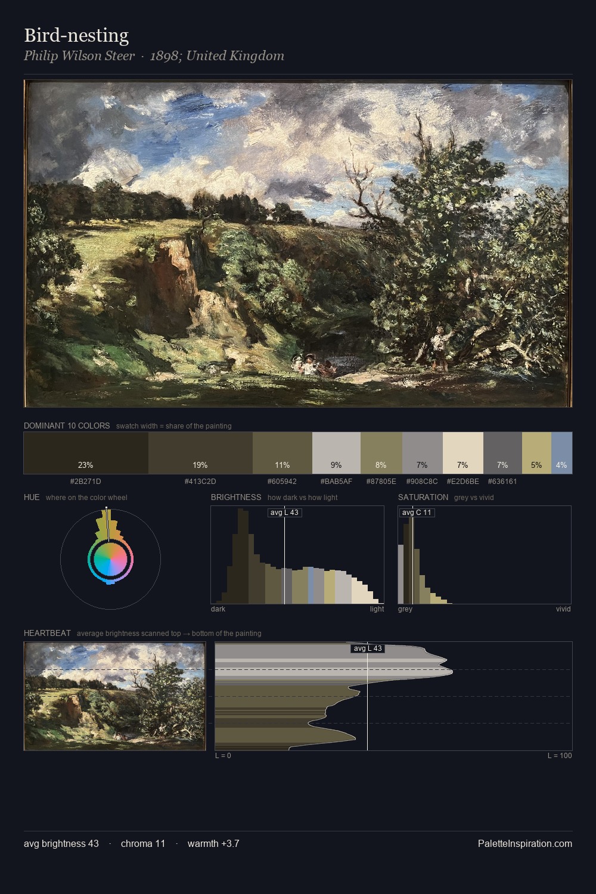Click hex code #908C8C
This screenshot has height=894, width=596.
(422, 482)
